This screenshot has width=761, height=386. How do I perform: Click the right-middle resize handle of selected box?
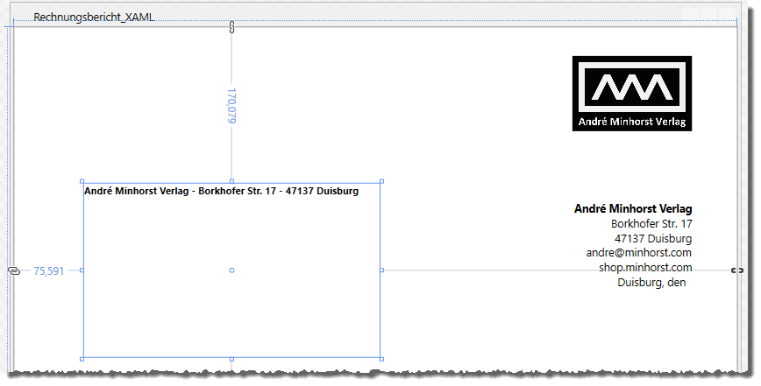coord(381,270)
